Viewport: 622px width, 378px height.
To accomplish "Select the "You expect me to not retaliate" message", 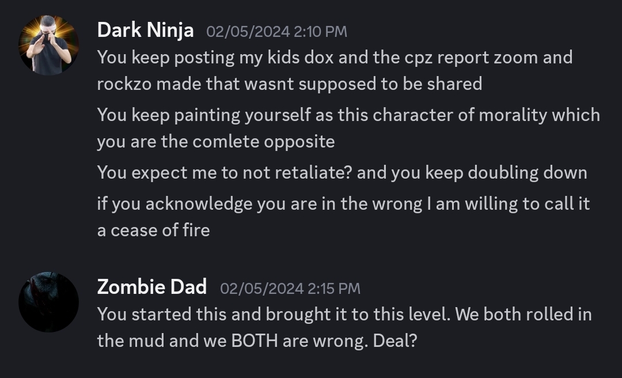I will 342,172.
